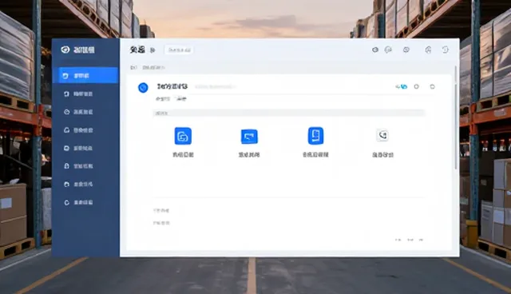Open the chat bubble icon in the header

coord(388,50)
